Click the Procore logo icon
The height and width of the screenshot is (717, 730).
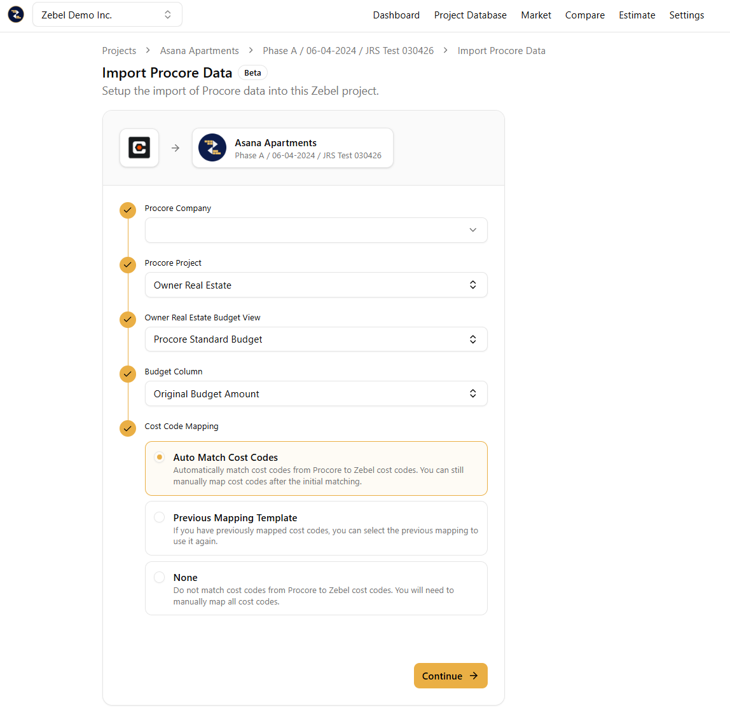139,148
